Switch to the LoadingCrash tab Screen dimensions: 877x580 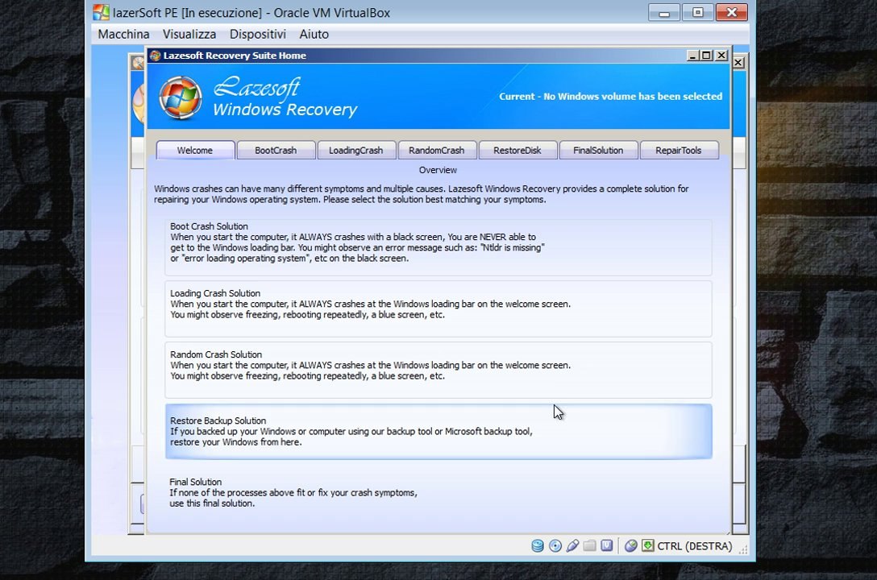click(356, 151)
